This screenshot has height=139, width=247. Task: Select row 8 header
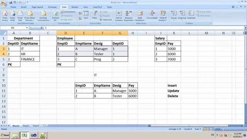pos(3,75)
